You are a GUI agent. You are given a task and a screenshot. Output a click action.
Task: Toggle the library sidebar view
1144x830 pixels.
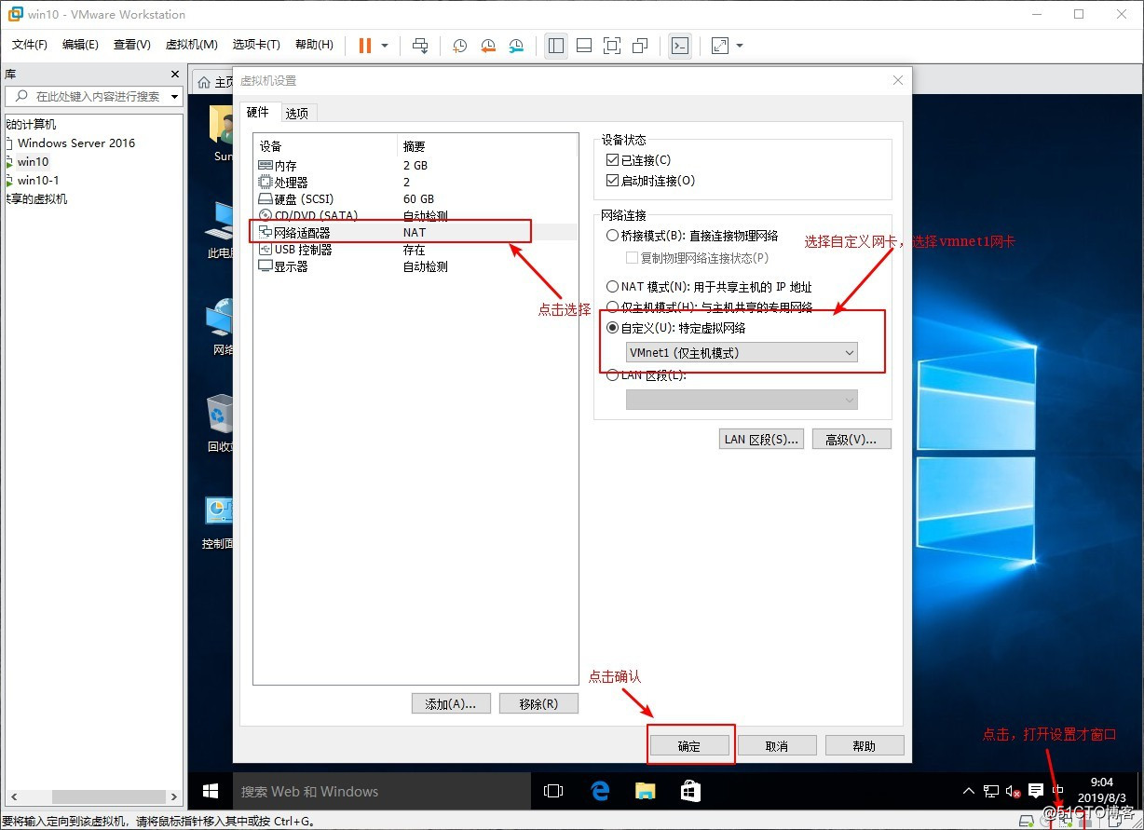coord(556,46)
